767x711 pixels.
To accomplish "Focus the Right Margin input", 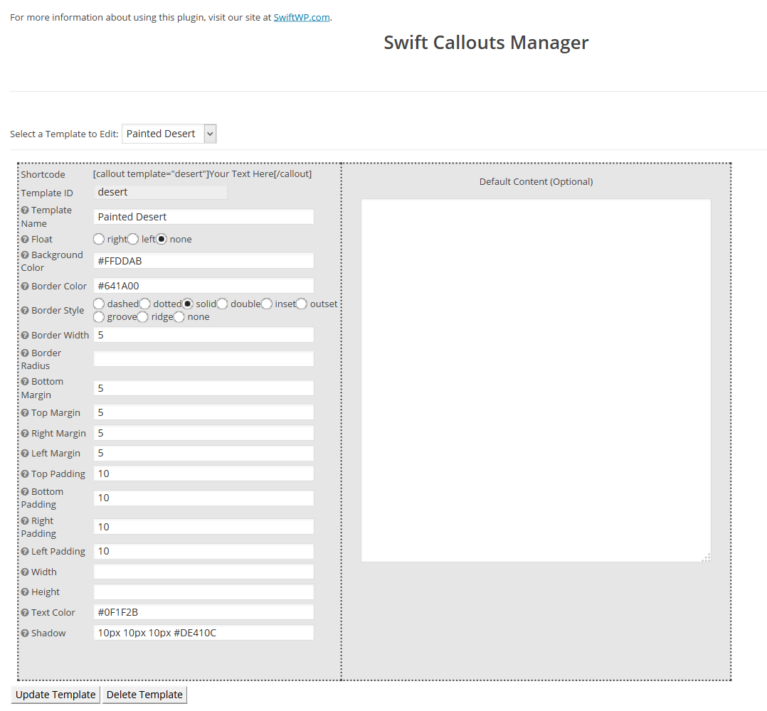I will tap(203, 433).
